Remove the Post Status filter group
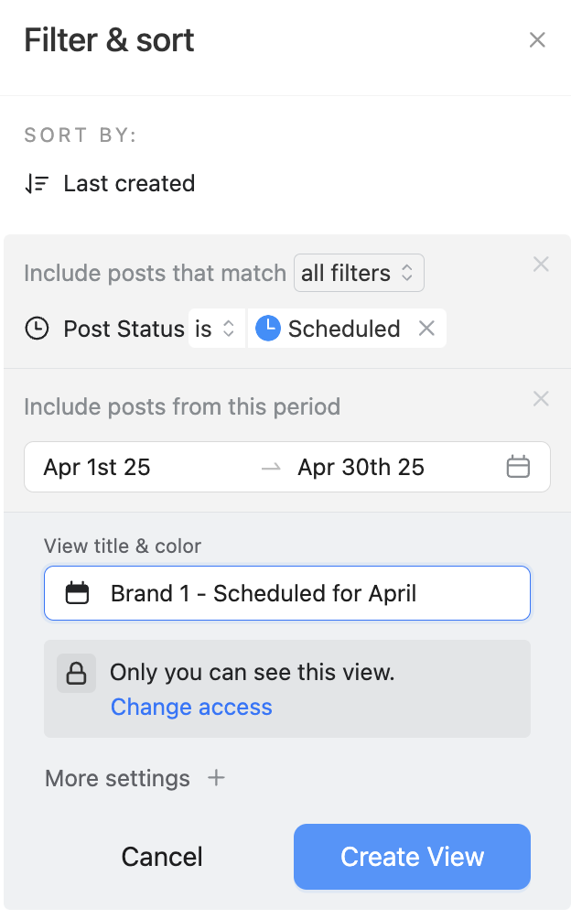Viewport: 571px width, 919px height. tap(541, 265)
